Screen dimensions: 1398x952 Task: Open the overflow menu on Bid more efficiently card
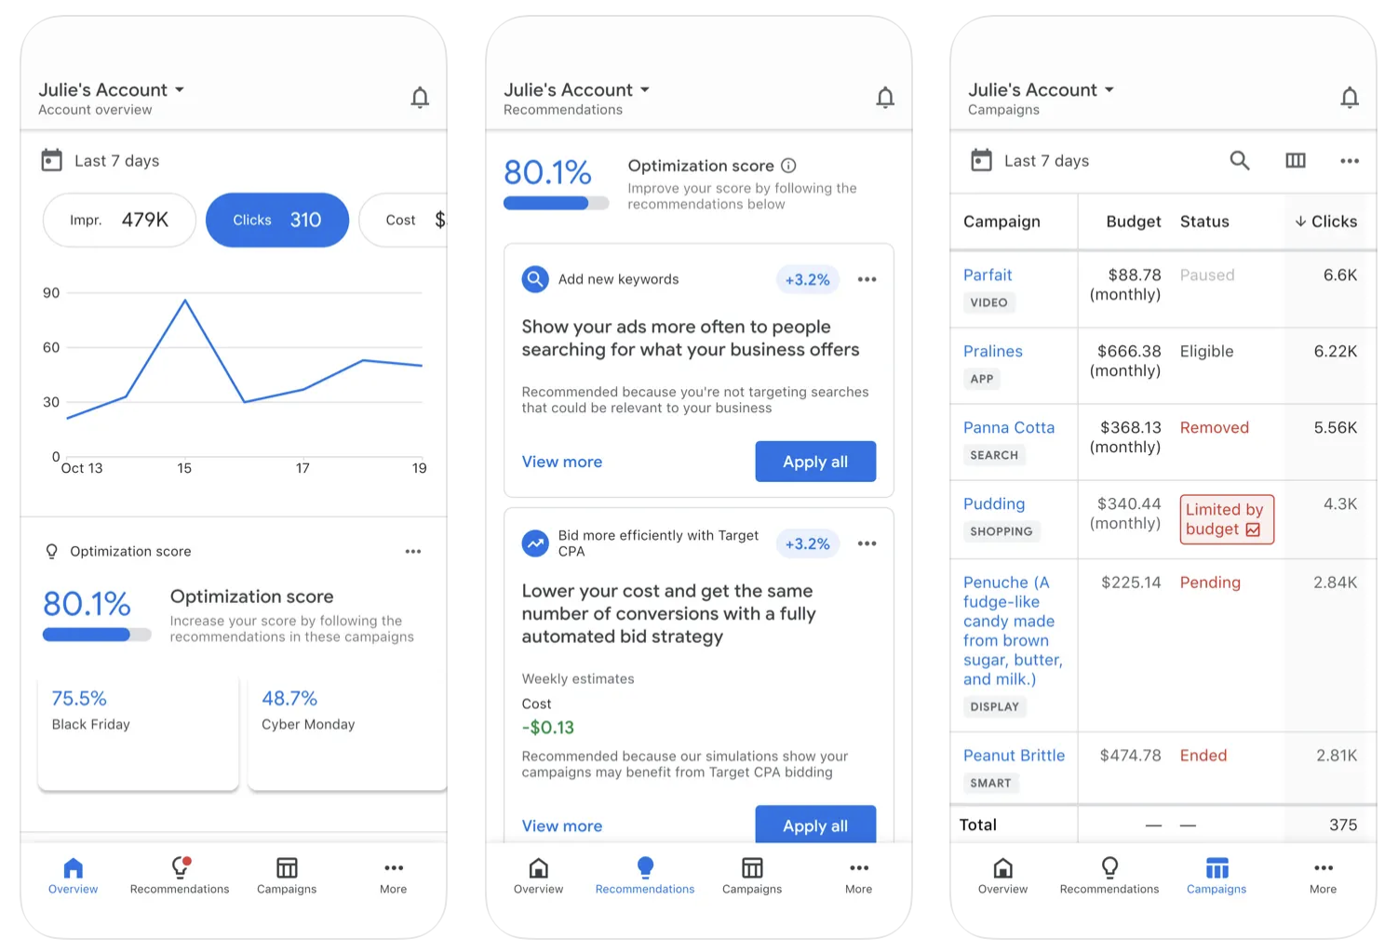(x=867, y=543)
